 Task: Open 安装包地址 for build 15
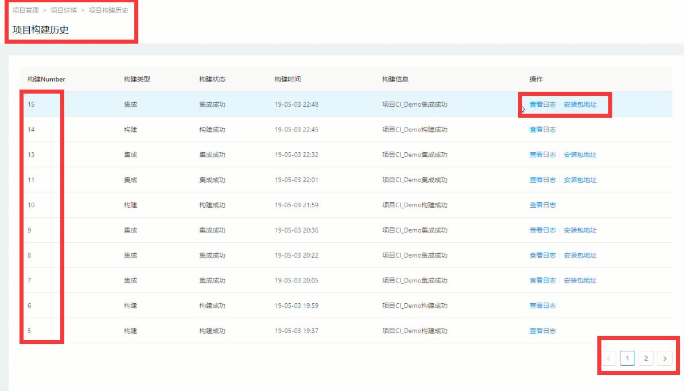[580, 104]
